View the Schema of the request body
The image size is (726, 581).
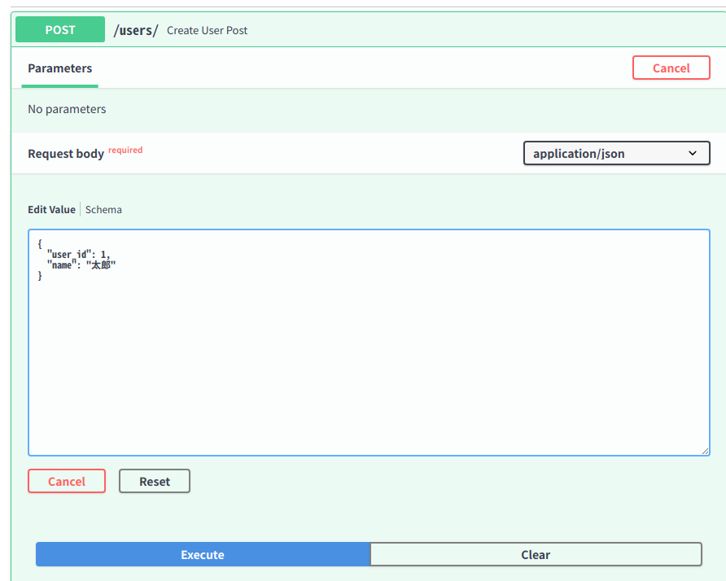pyautogui.click(x=103, y=209)
